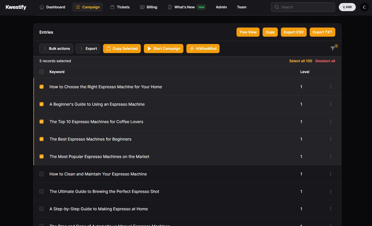
Task: Open the filter funnel icon
Action: [x=332, y=49]
